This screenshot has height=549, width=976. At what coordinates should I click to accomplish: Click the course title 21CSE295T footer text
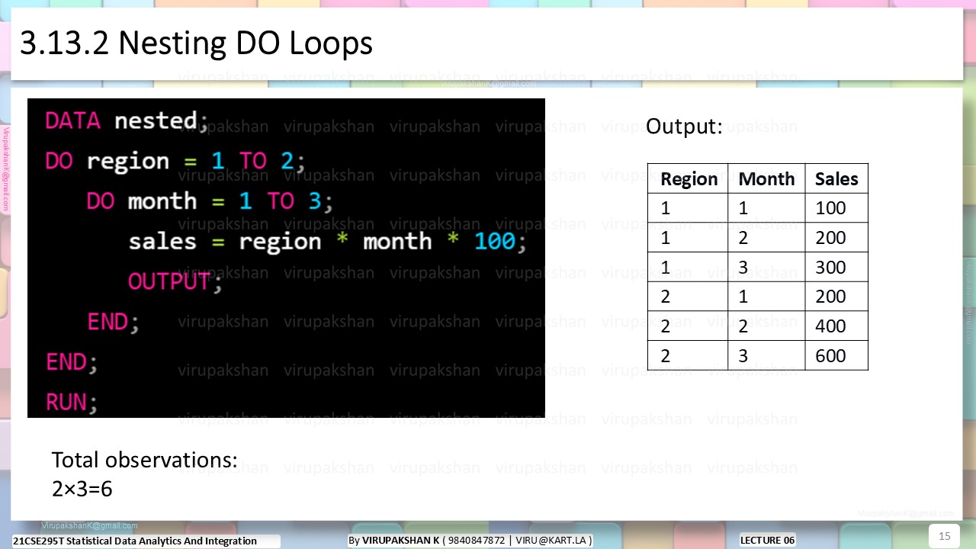tap(135, 541)
